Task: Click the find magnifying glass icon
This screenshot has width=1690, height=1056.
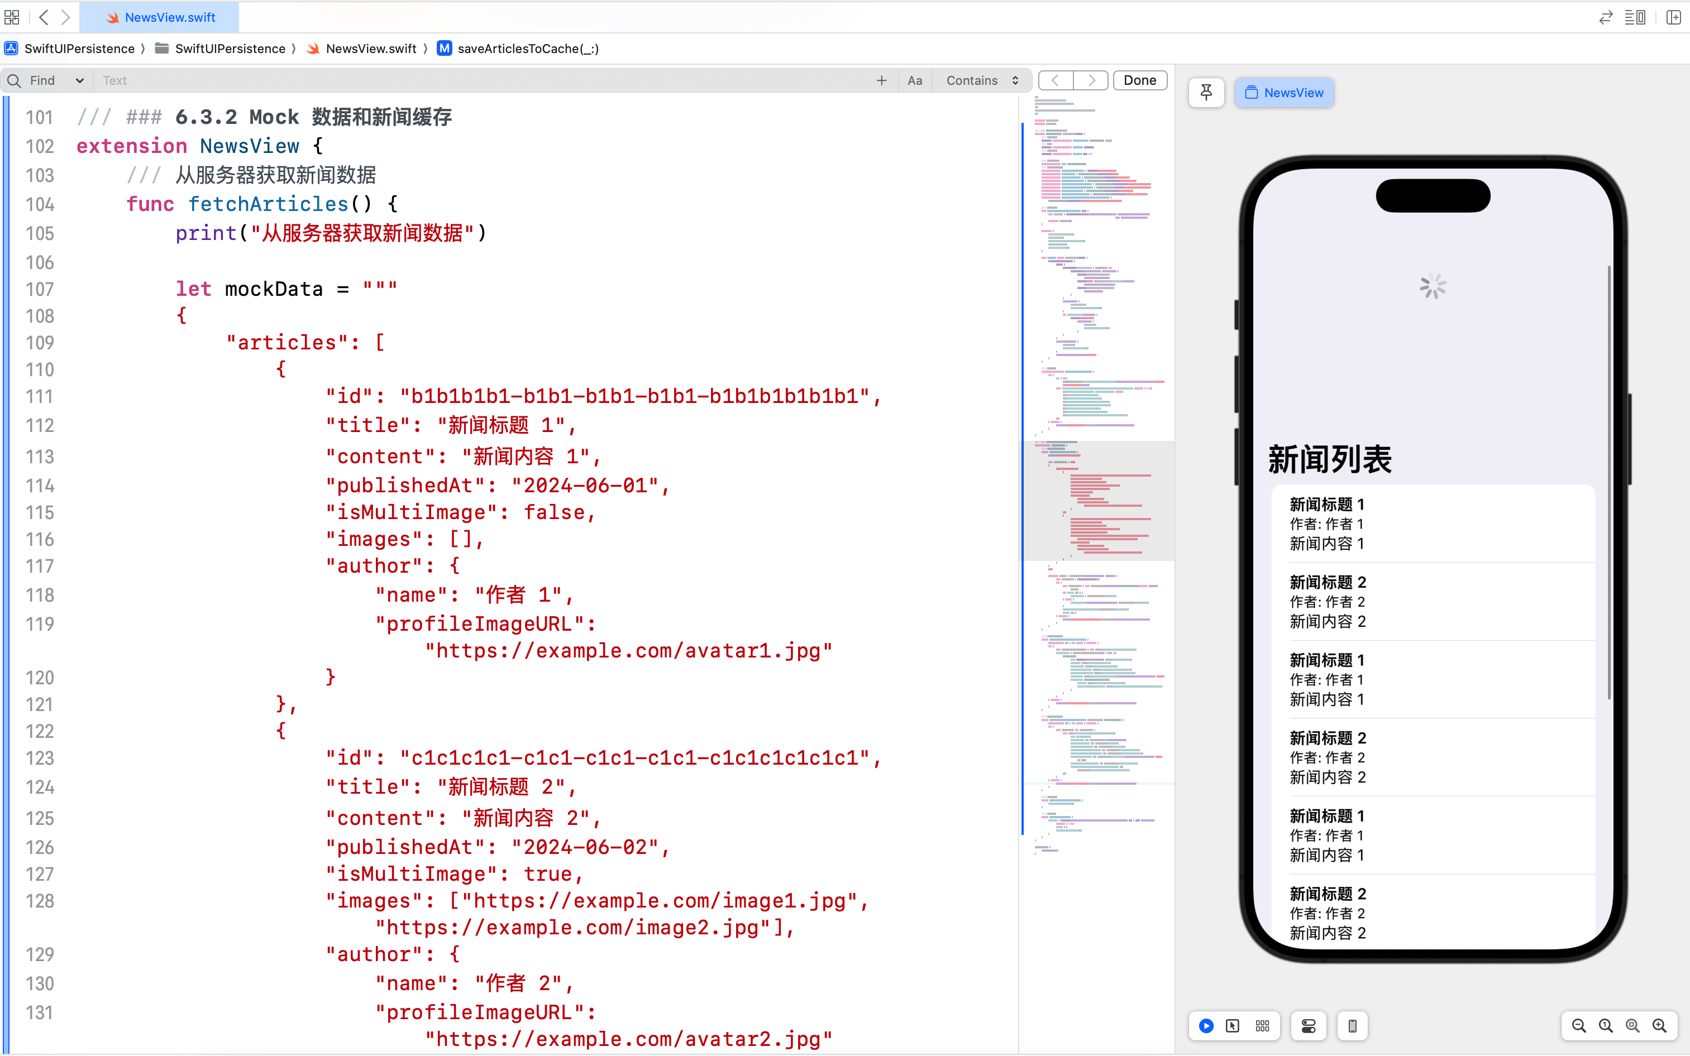Action: tap(14, 80)
